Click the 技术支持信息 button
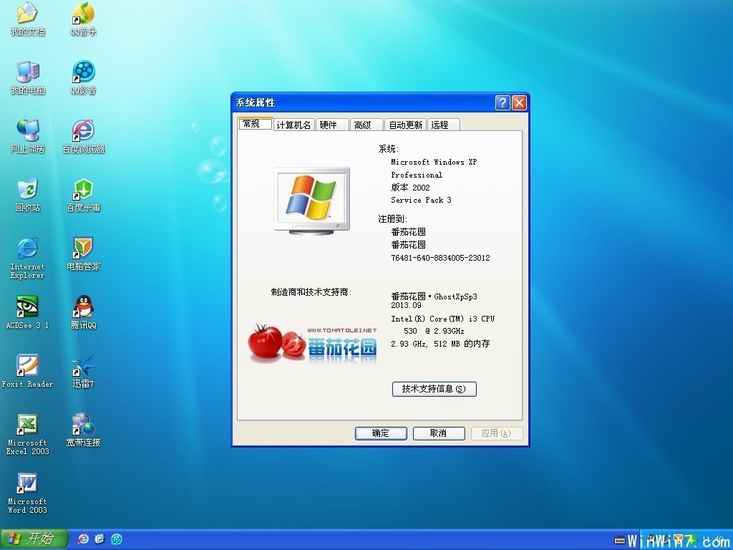This screenshot has height=550, width=733. [434, 389]
